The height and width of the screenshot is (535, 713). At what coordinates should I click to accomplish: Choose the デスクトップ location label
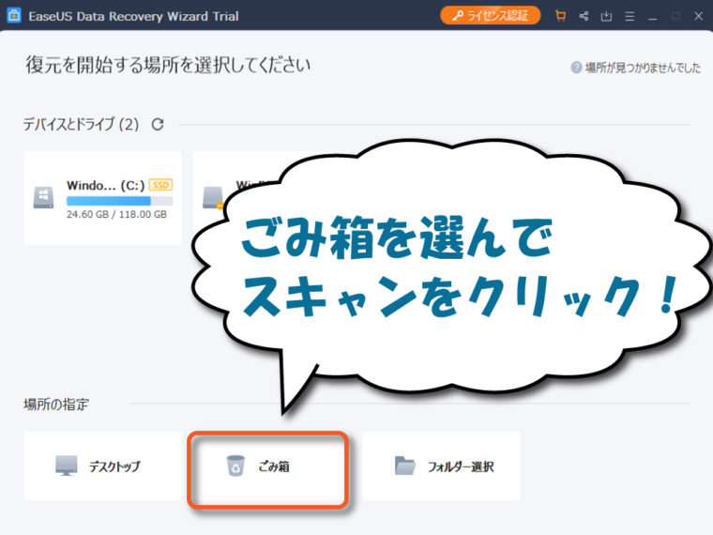[x=114, y=466]
